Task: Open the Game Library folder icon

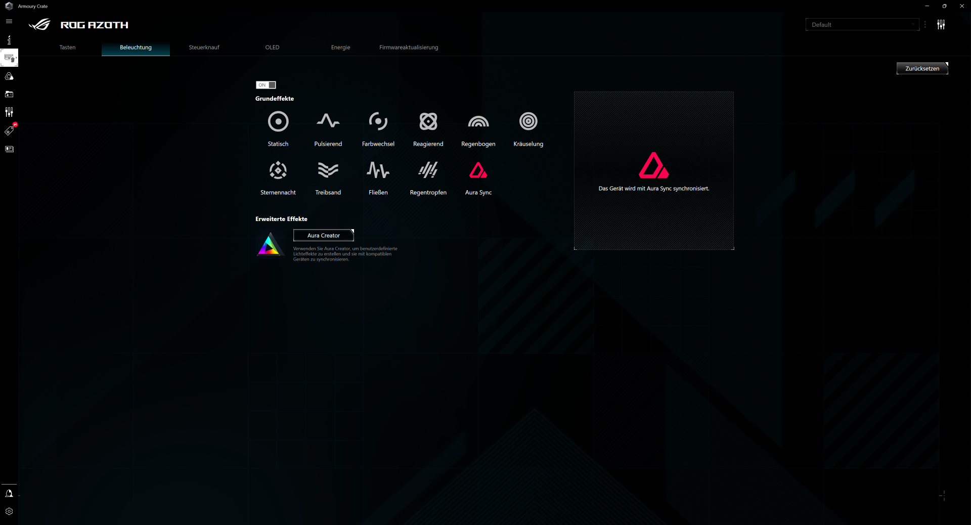Action: (9, 94)
